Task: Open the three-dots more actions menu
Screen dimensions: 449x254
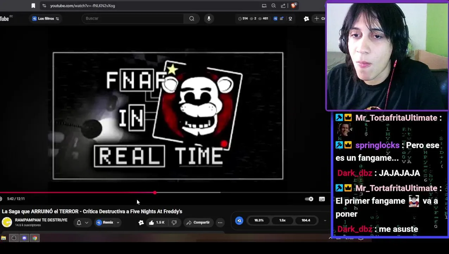Action: (x=220, y=223)
